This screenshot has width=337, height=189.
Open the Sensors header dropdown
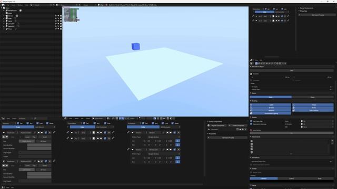[8, 123]
